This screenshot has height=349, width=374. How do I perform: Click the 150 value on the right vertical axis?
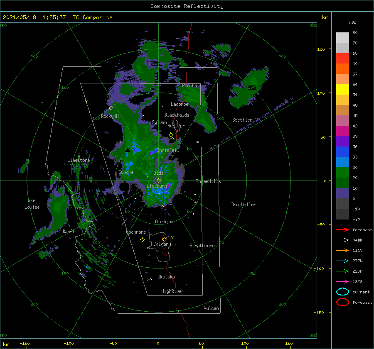coord(321,49)
